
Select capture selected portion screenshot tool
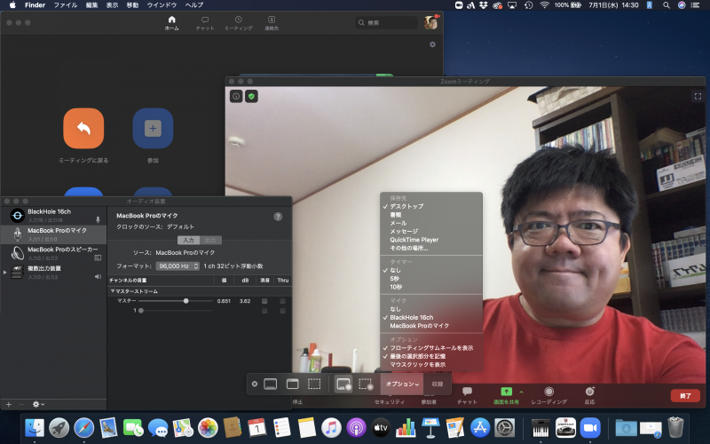[314, 385]
